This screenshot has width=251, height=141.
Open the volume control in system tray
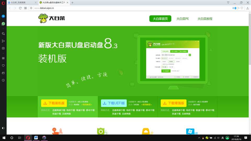click(219, 138)
